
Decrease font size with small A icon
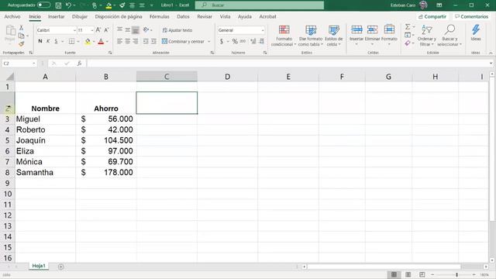pos(106,30)
